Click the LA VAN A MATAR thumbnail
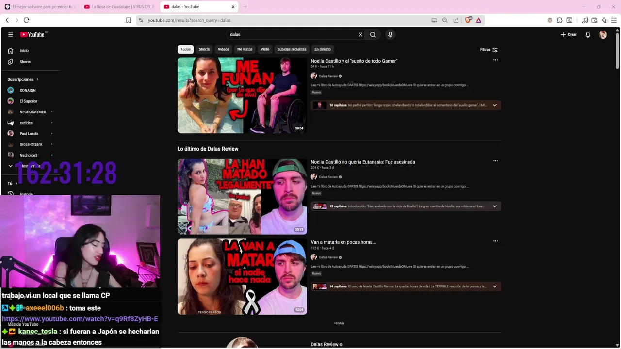The width and height of the screenshot is (621, 349). (242, 277)
